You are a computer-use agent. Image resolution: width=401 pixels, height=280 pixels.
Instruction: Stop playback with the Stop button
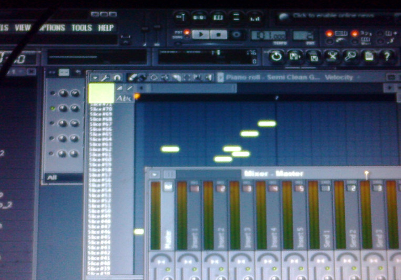click(x=218, y=34)
